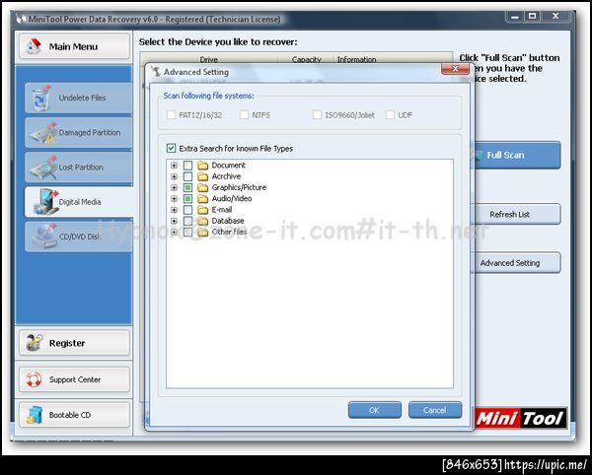Select the Database tree label
Screen dimensions: 592x475
pos(228,221)
